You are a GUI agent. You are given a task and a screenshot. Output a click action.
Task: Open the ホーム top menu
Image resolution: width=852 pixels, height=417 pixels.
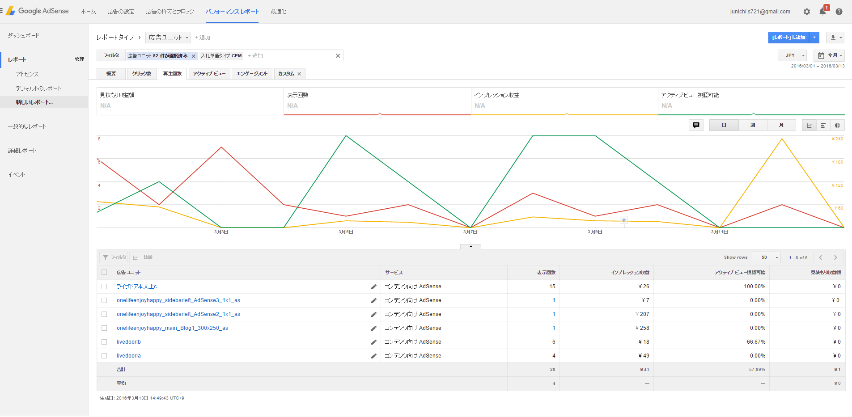point(88,12)
